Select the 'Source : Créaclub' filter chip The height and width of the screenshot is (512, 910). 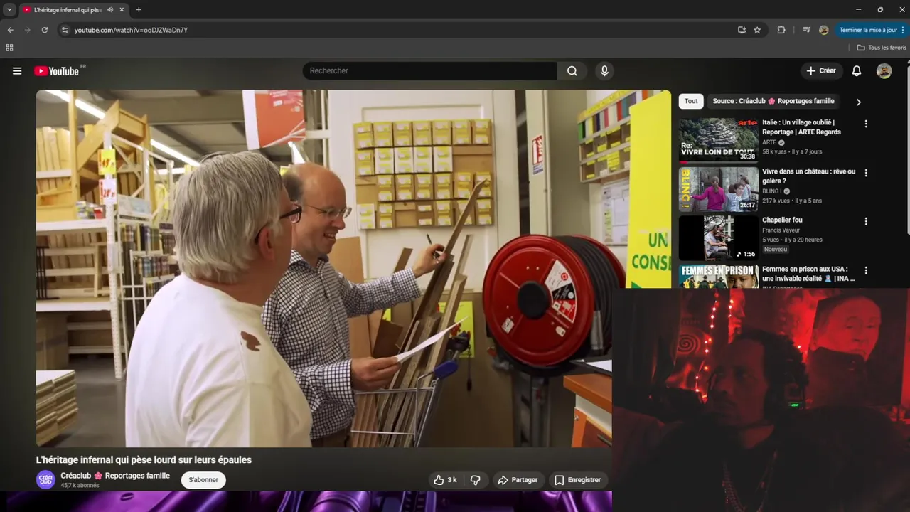(x=773, y=101)
